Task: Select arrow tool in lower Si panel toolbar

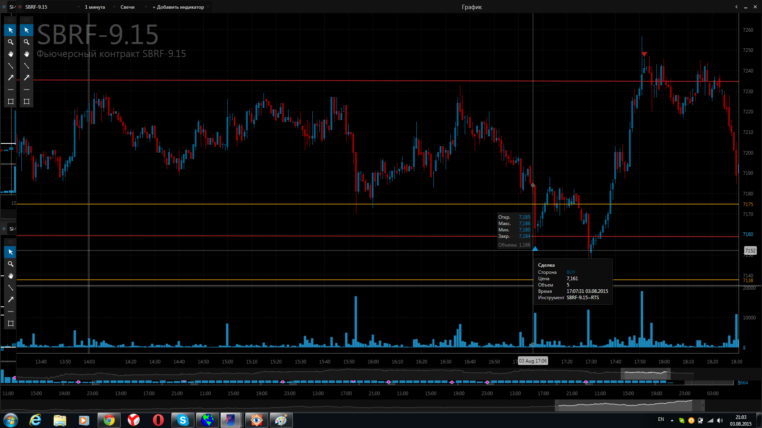Action: click(11, 300)
